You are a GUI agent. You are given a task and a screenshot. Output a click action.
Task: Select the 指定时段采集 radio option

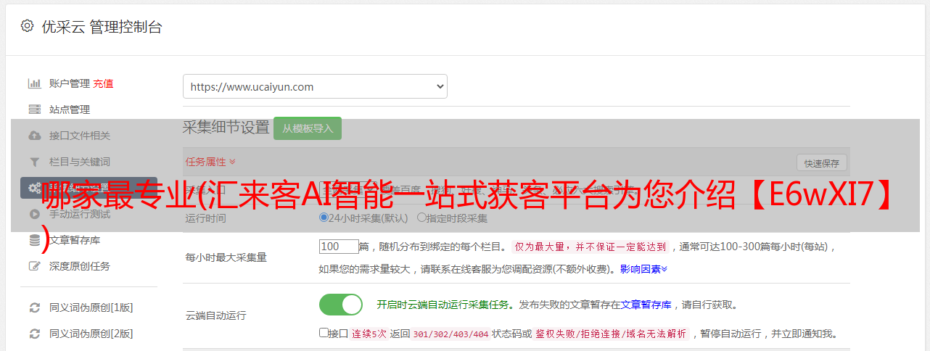421,218
